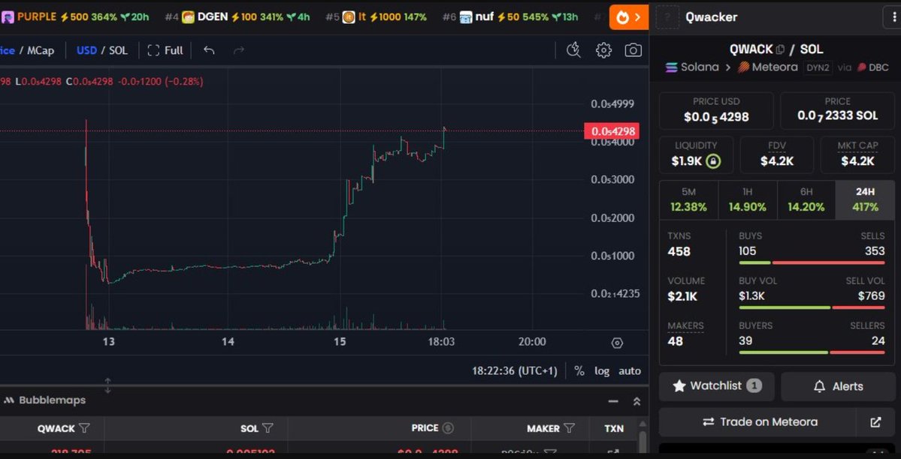
Task: Switch chart denomination to SOL
Action: tap(119, 50)
